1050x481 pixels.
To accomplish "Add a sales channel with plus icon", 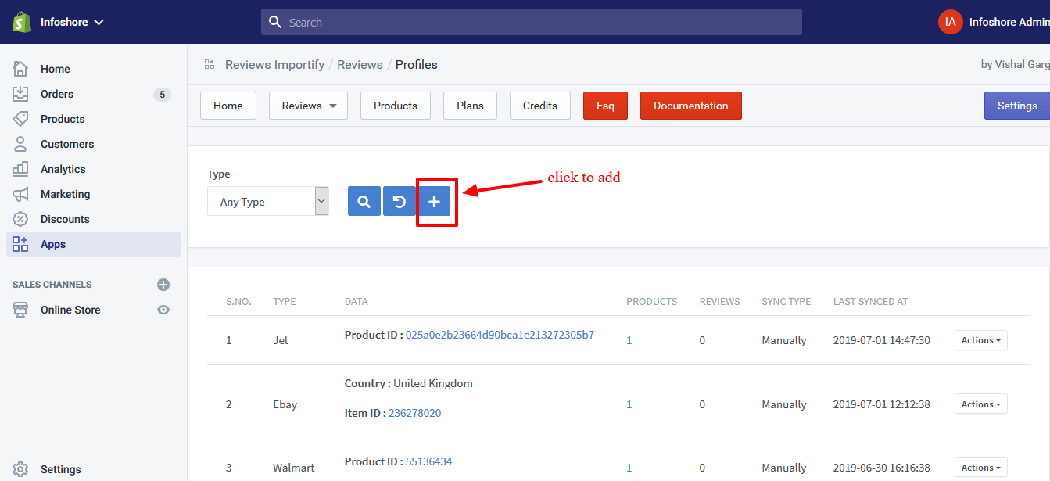I will click(163, 285).
